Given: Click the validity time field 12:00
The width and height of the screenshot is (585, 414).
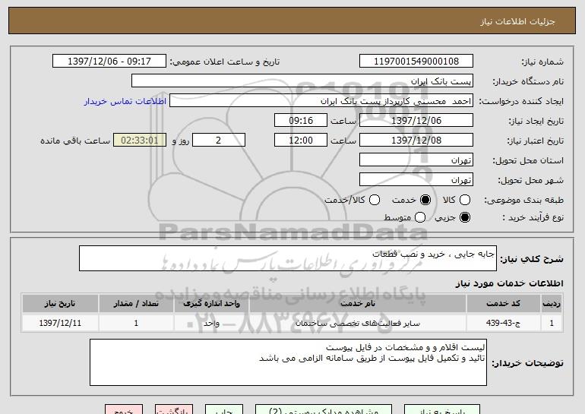Looking at the screenshot, I should [x=301, y=141].
